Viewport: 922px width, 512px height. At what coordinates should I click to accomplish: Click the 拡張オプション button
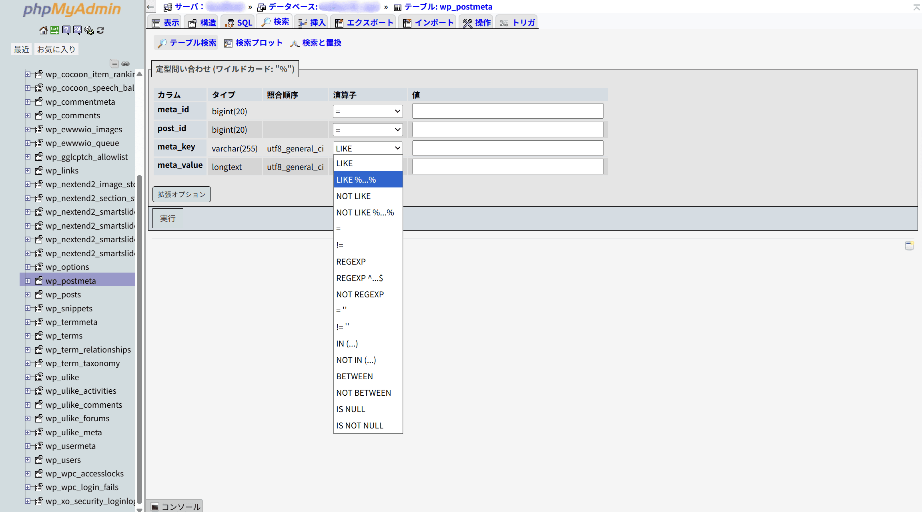coord(181,194)
